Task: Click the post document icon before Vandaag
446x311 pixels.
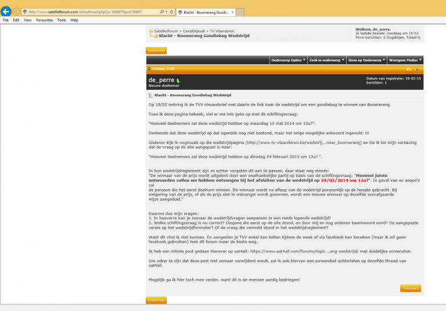Action: click(149, 68)
